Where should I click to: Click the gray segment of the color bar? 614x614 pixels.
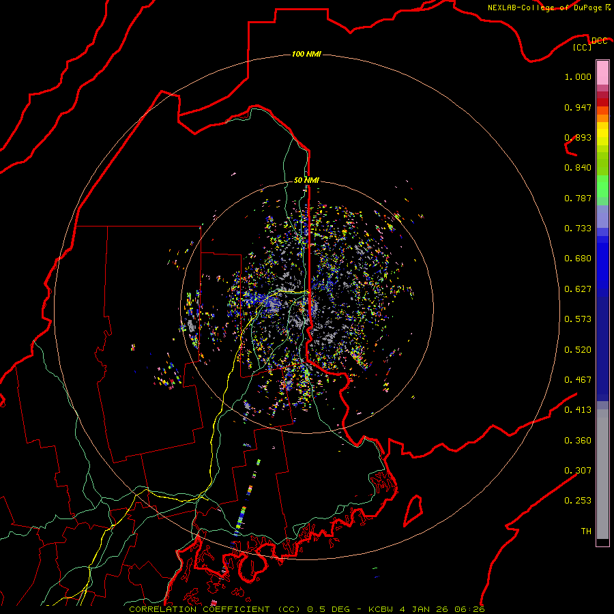(602, 474)
